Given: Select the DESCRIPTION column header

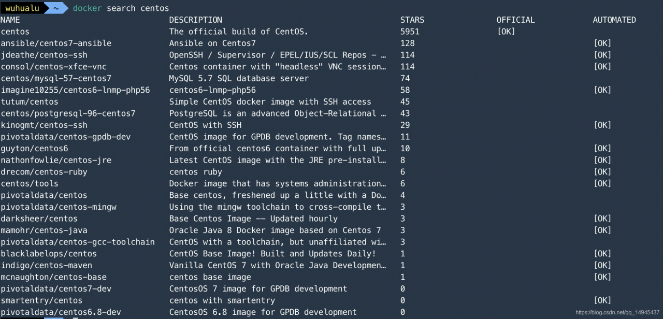Looking at the screenshot, I should 195,20.
